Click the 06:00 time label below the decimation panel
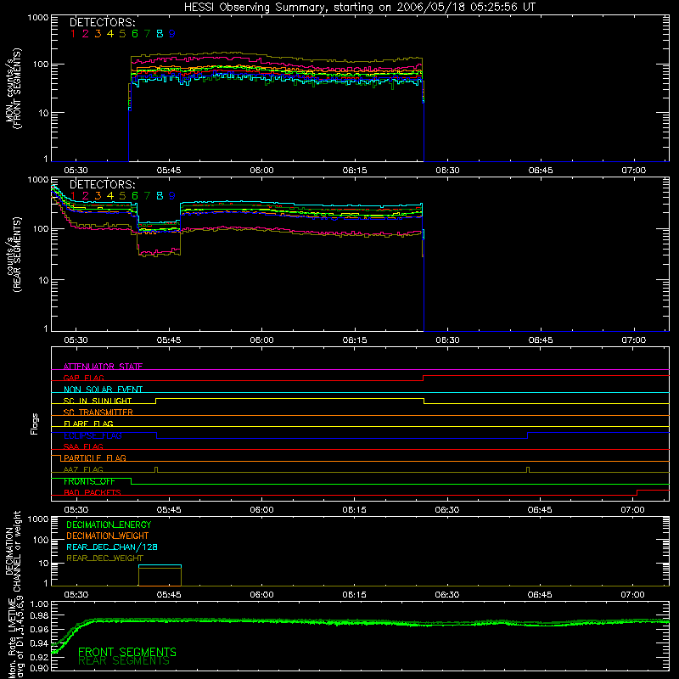 pos(261,595)
